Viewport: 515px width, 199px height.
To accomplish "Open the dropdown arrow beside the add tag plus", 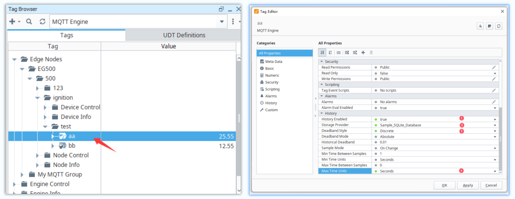I will 19,21.
